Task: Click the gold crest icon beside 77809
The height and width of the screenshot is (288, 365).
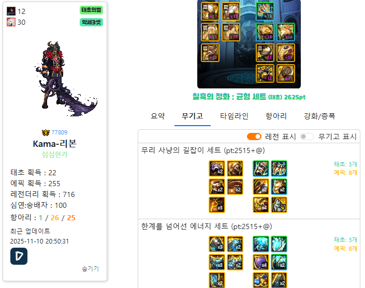Action: pos(46,132)
